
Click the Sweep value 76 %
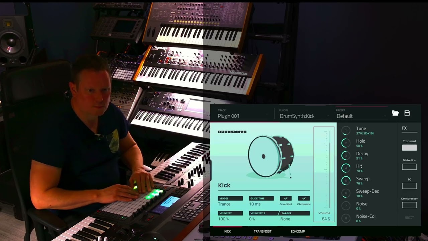[x=359, y=183]
